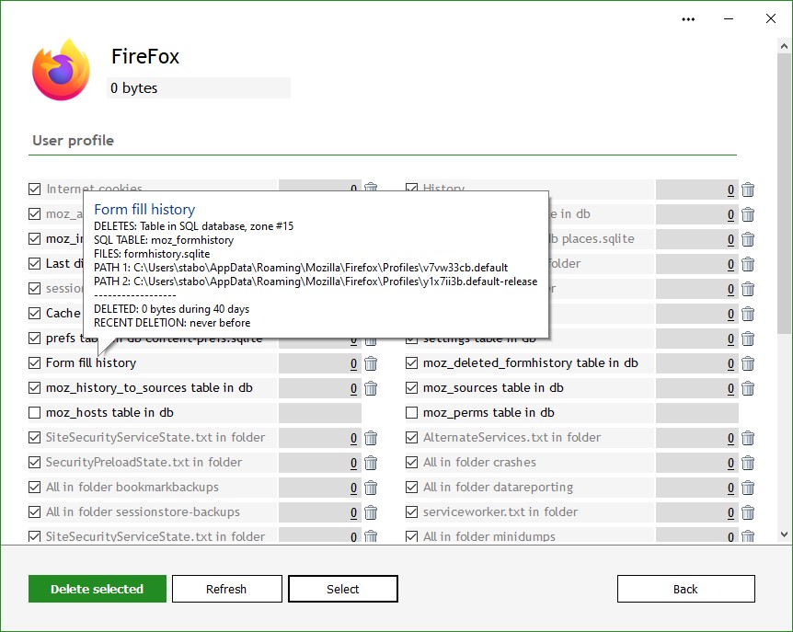Click trash icon for moz_history_to_sources table

point(371,388)
